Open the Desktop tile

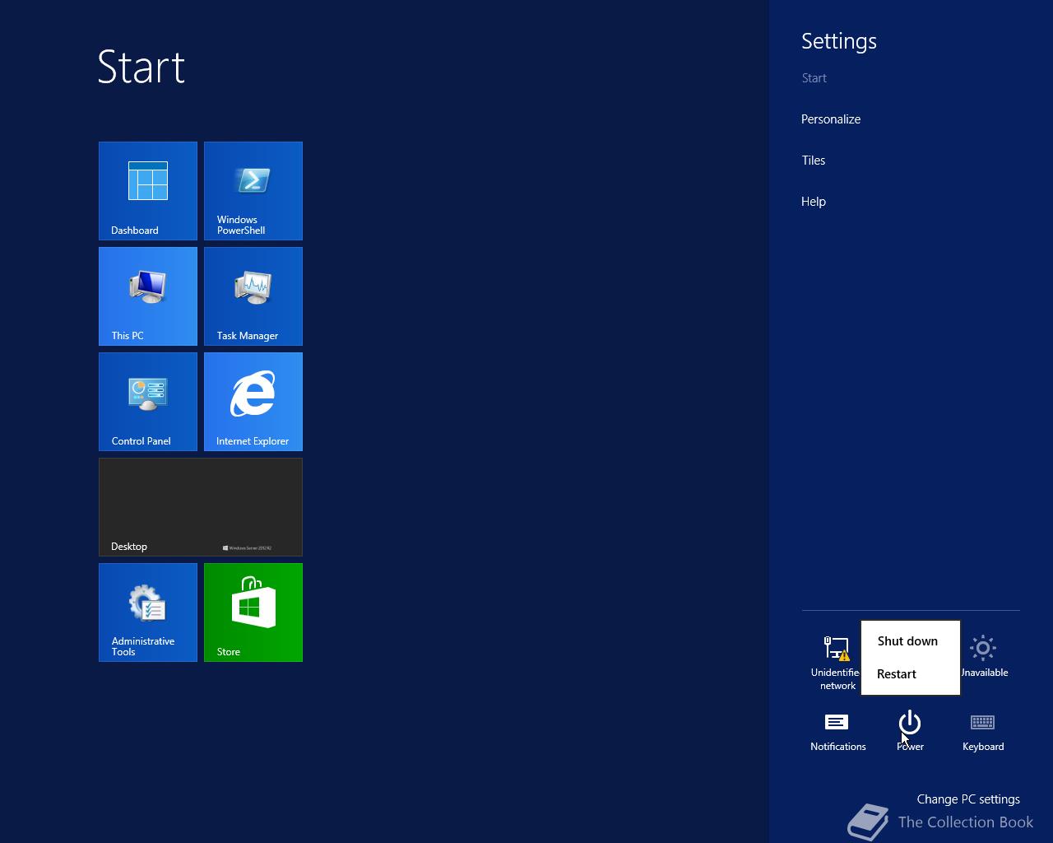pyautogui.click(x=201, y=507)
